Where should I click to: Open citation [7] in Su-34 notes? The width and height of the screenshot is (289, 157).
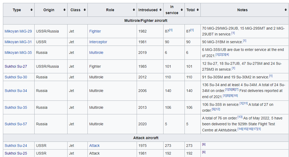[237, 90]
